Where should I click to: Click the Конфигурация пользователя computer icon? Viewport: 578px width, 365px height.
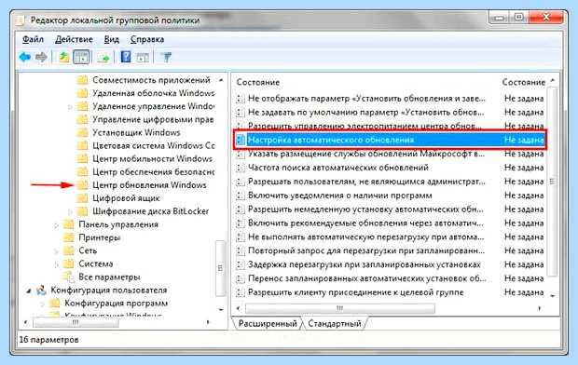(42, 291)
